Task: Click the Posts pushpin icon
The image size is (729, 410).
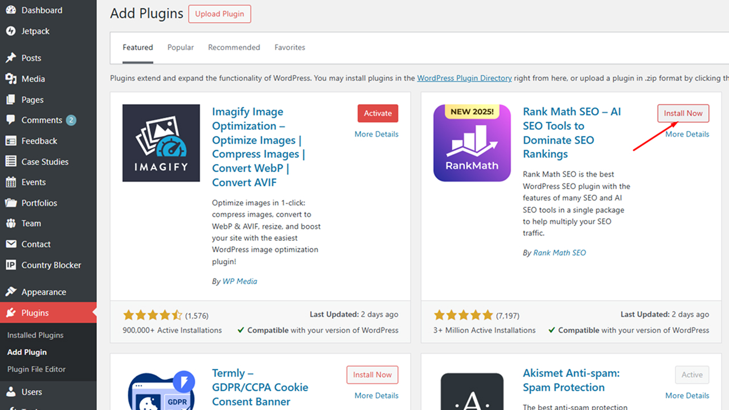Action: pyautogui.click(x=11, y=58)
